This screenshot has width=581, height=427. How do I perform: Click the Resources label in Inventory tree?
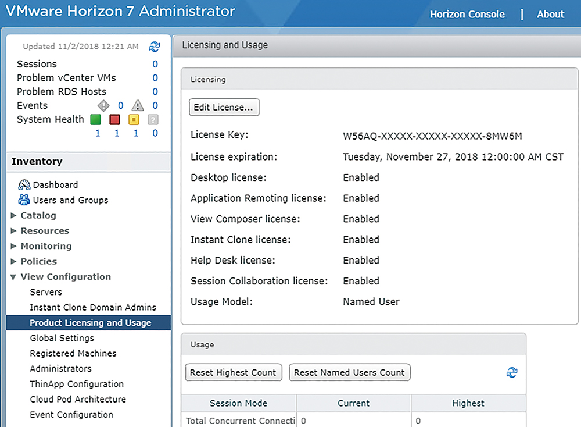(x=45, y=231)
